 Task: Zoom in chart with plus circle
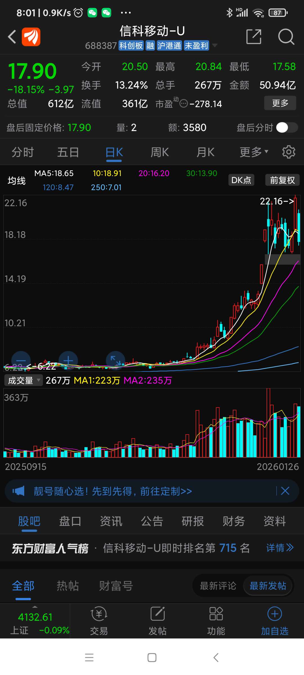pyautogui.click(x=68, y=361)
